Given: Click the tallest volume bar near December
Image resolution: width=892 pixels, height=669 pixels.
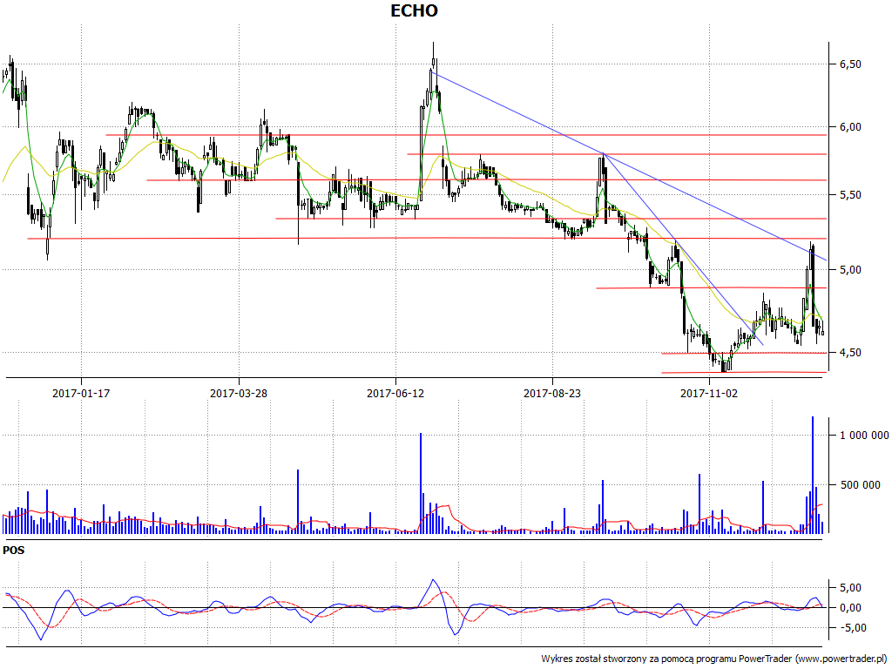Looking at the screenshot, I should [x=813, y=475].
